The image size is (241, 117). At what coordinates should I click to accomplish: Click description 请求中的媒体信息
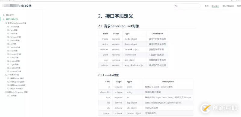point(157,39)
